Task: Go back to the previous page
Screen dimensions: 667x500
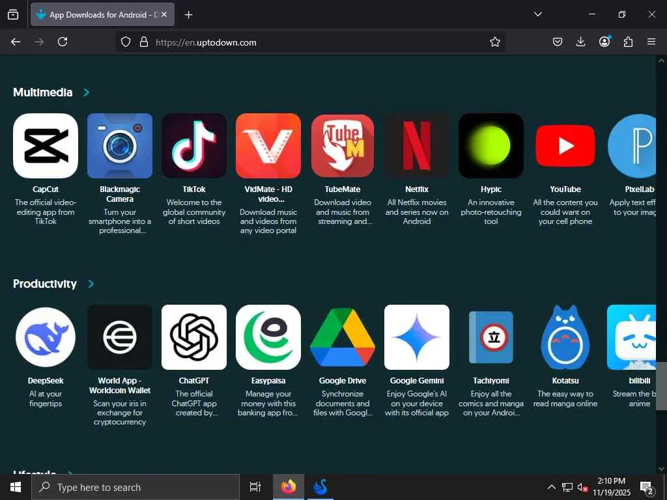Action: [16, 42]
